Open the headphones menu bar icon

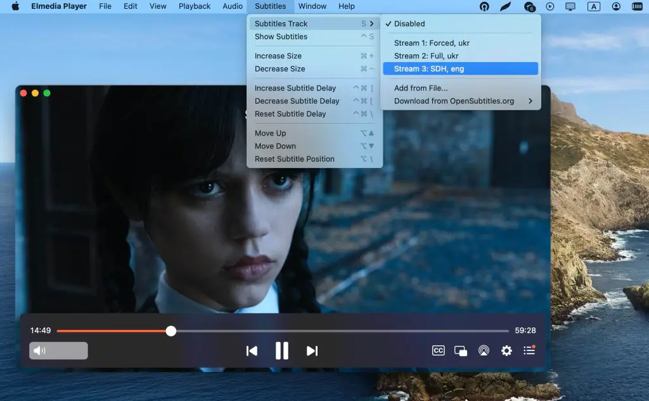(484, 6)
